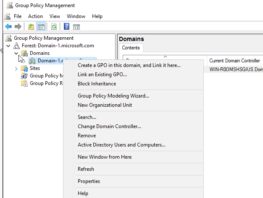Choose New Window from Here
Viewport: 263px width, 198px height.
tap(134, 157)
